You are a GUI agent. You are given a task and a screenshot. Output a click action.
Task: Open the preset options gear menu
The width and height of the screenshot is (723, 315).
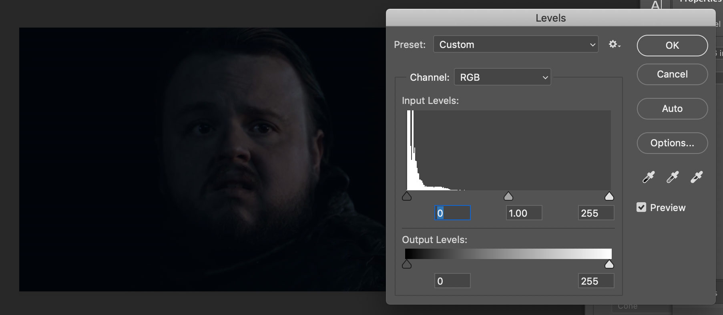pos(615,44)
